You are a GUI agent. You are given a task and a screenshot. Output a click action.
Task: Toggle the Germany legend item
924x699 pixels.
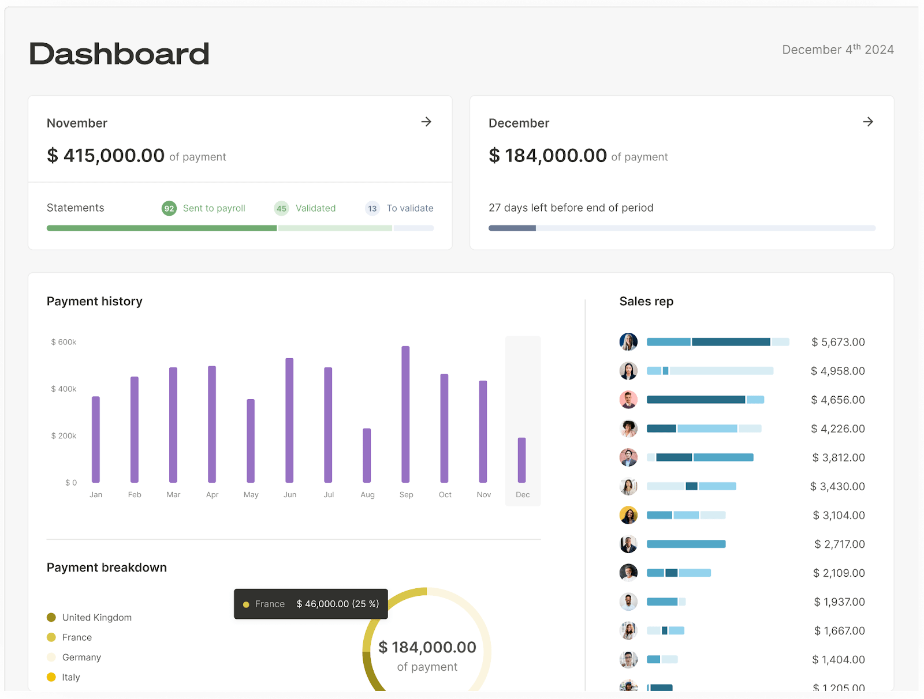(x=81, y=657)
